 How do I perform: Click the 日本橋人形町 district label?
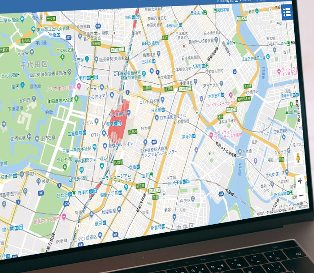214,71
